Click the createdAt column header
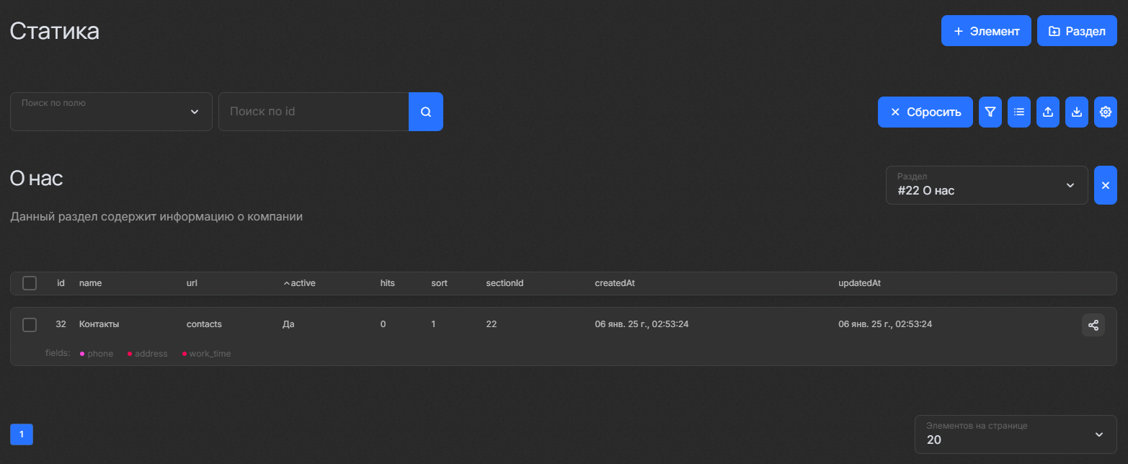The width and height of the screenshot is (1128, 464). click(x=614, y=283)
